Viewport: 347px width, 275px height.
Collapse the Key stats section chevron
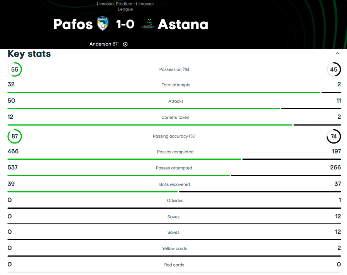tap(337, 53)
